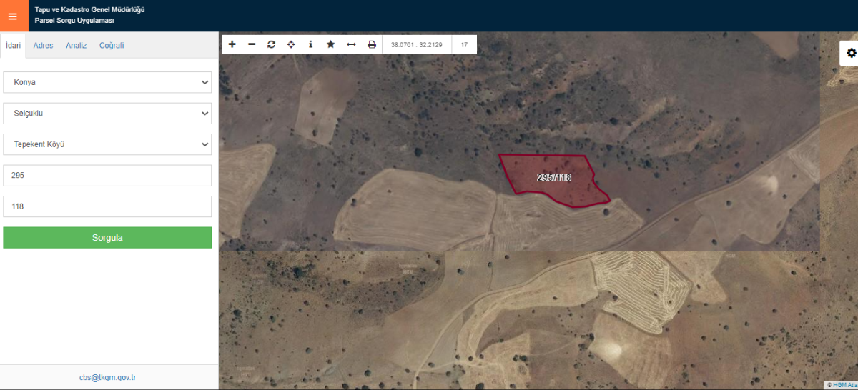
Task: Open the Coğrafi tab
Action: tap(112, 45)
